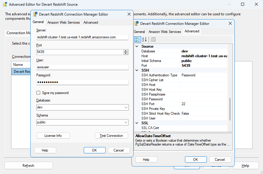The height and width of the screenshot is (174, 263).
Task: Click into the Server address field
Action: tap(82, 37)
